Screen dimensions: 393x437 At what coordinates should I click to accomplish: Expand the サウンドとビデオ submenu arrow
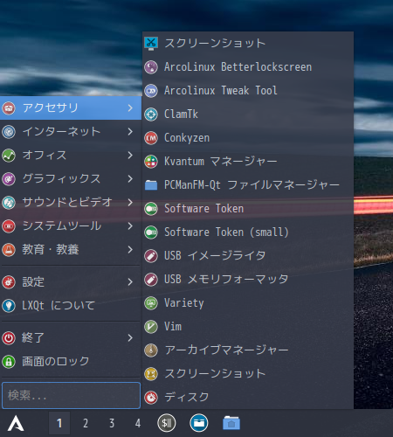130,203
